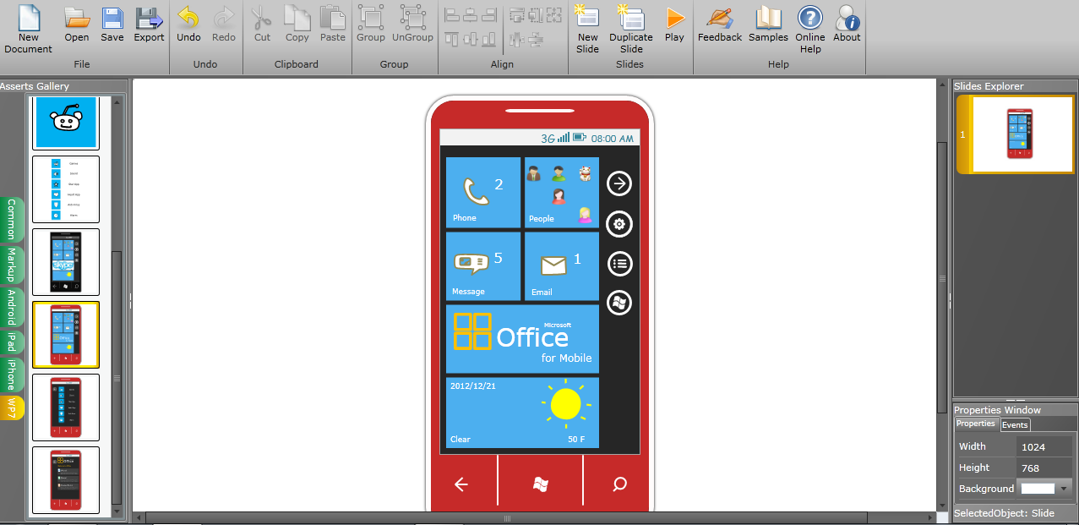
Task: Click the Cut scissors icon
Action: [262, 24]
